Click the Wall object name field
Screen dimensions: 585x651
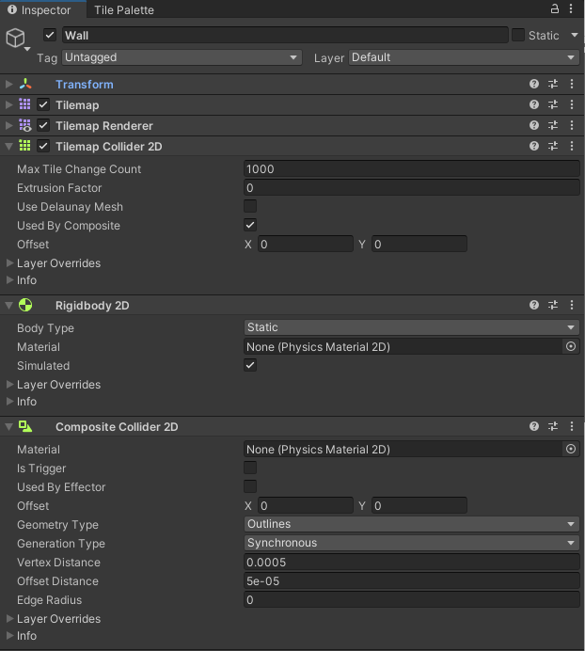tap(285, 36)
